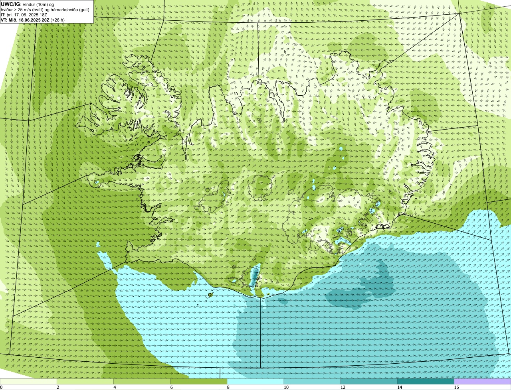Image resolution: width=511 pixels, height=390 pixels.
Task: Click the 6–8 m/s olive green swatch
Action: tap(199, 381)
